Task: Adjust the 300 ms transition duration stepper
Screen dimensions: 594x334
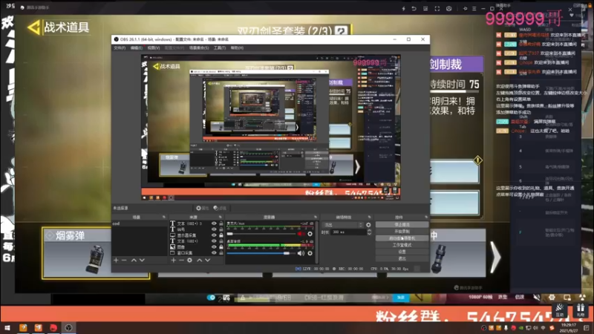Action: tap(369, 232)
